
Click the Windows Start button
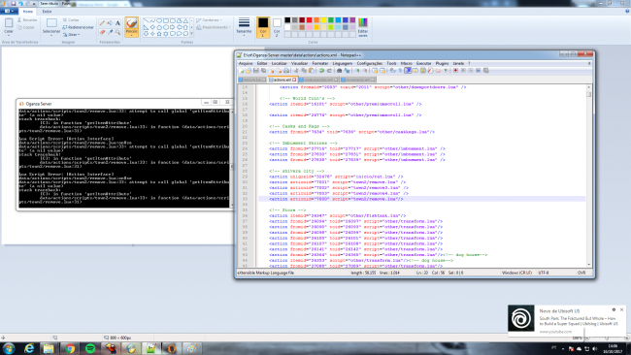9,348
